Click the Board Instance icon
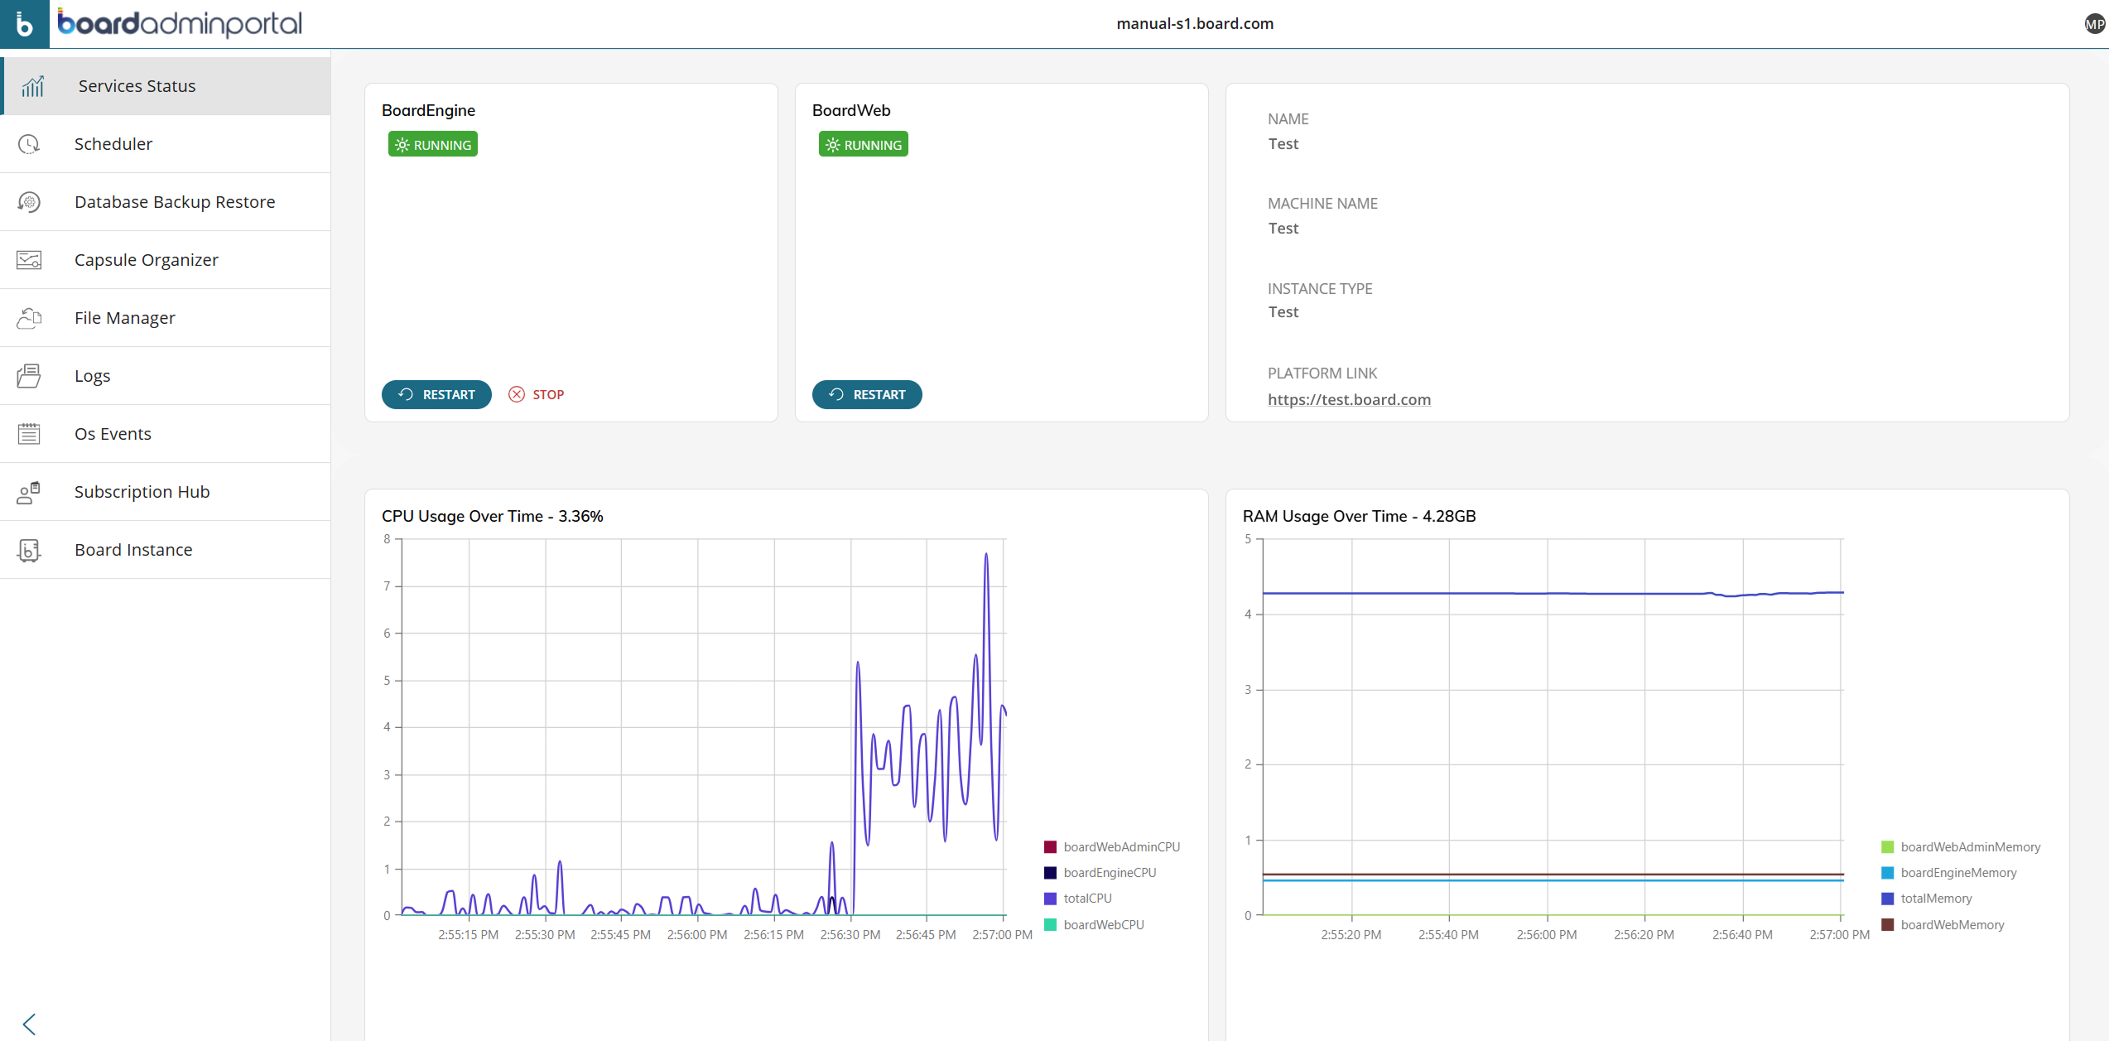2109x1041 pixels. (29, 550)
